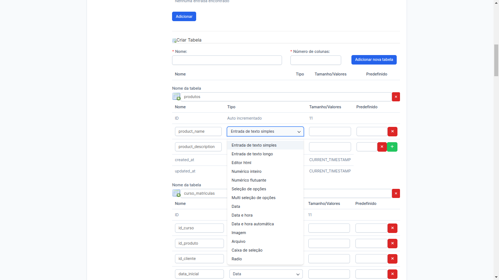Open the Data type dropdown for data_inicial
This screenshot has width=499, height=280.
(x=266, y=274)
